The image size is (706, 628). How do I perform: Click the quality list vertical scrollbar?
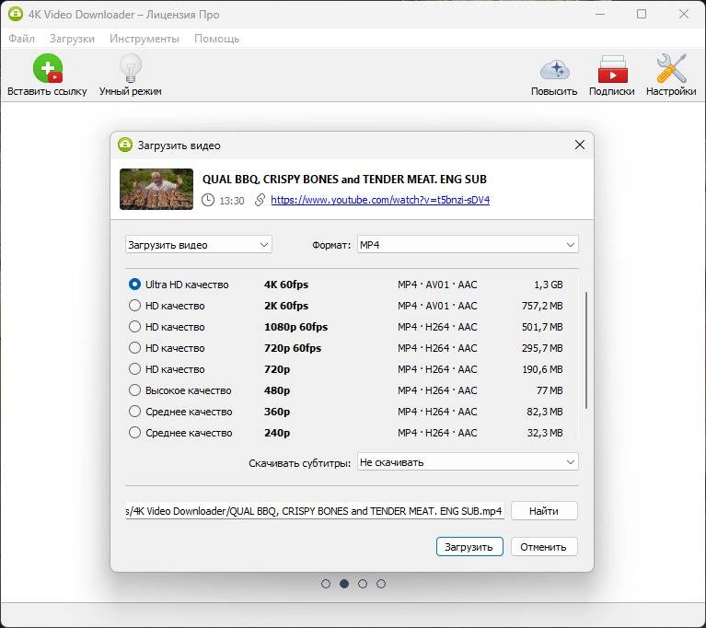click(586, 351)
